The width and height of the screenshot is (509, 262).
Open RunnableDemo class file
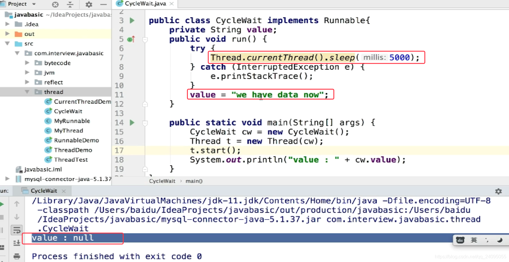coord(76,140)
